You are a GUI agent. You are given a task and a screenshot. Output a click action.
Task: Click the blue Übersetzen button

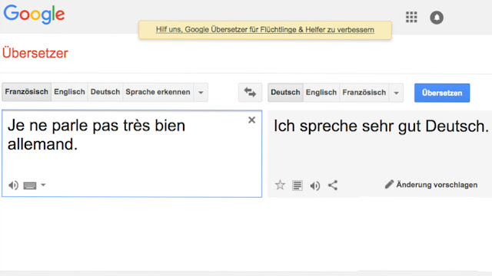point(442,93)
